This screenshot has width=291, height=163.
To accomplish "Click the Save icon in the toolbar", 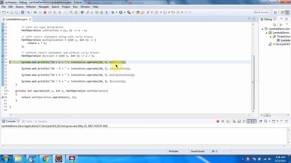I will [12, 12].
